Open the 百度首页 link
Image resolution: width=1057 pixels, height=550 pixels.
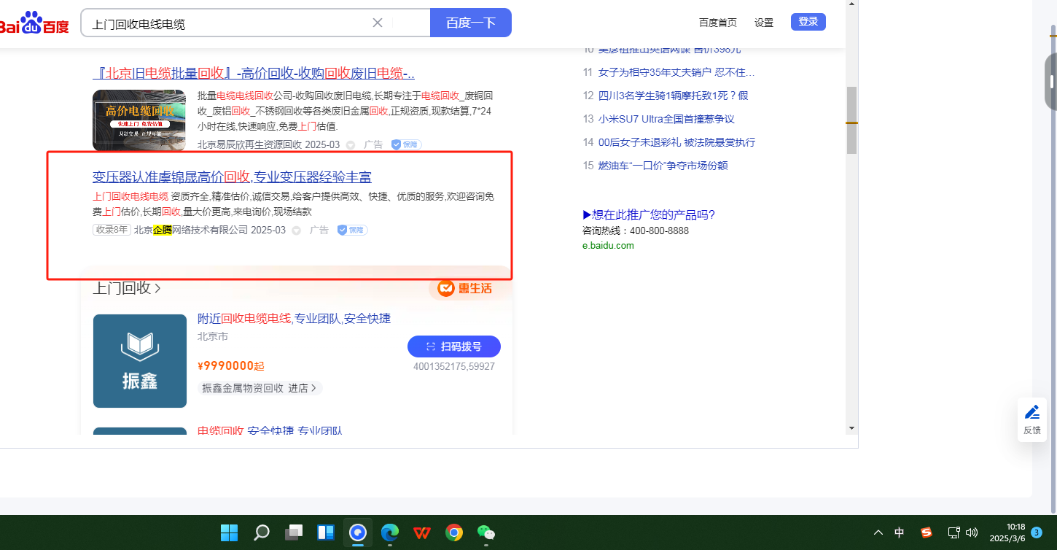coord(717,23)
